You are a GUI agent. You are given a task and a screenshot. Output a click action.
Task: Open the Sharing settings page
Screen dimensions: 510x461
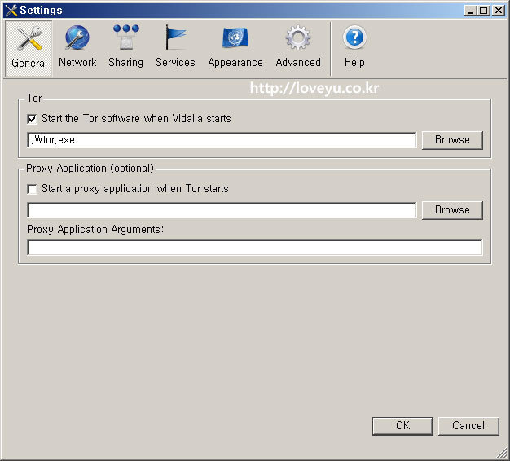pyautogui.click(x=126, y=48)
